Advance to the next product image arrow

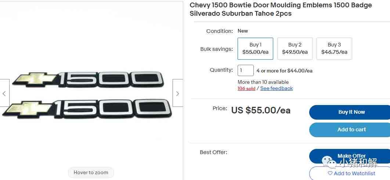point(178,93)
